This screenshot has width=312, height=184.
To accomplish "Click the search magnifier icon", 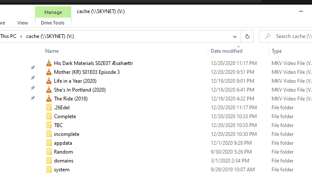I will click(268, 36).
